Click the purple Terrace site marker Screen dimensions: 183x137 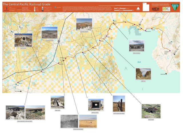63,61
